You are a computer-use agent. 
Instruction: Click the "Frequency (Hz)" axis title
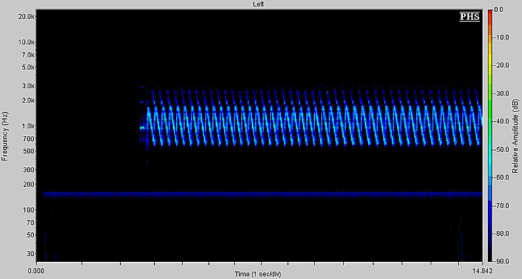pyautogui.click(x=5, y=136)
